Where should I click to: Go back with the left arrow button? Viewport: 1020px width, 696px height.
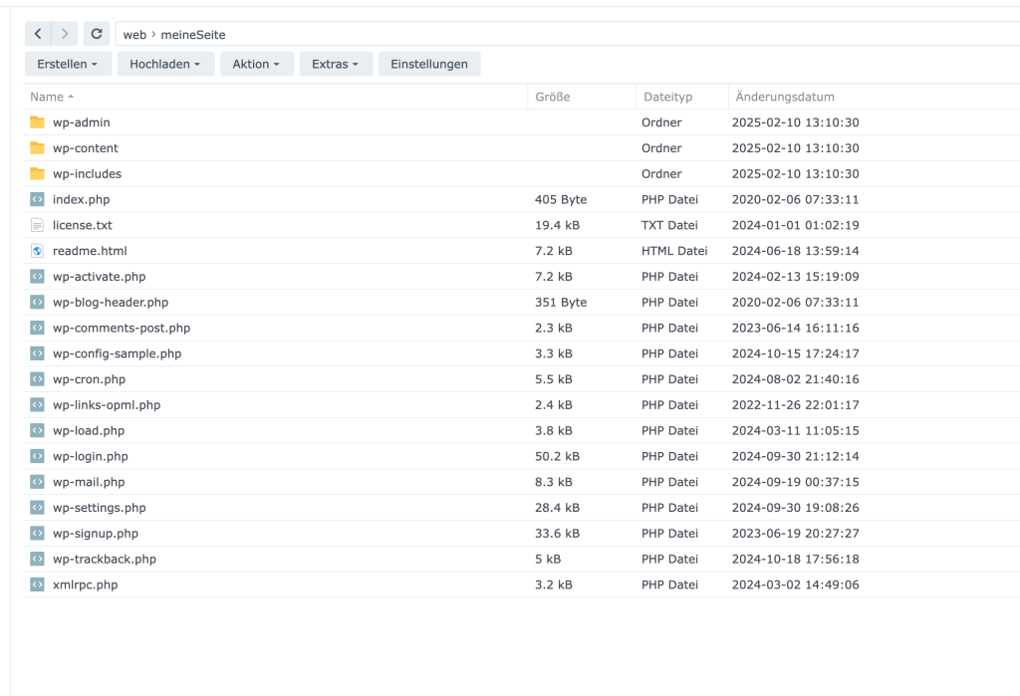click(x=38, y=34)
